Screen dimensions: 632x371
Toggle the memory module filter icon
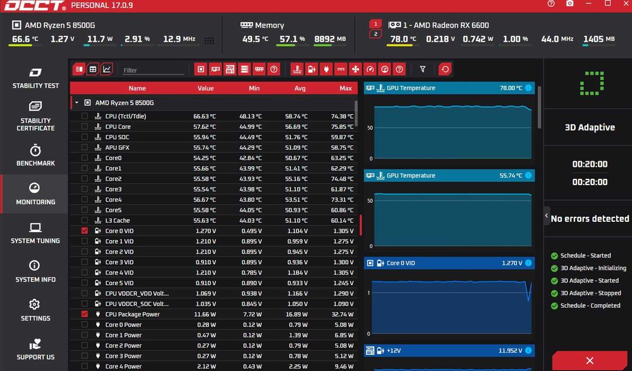259,70
